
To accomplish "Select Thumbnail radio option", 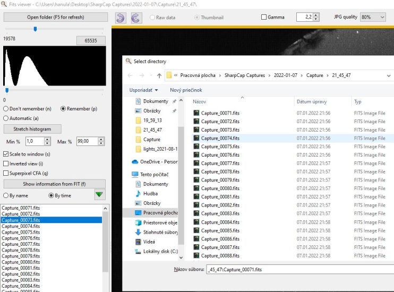I will coord(197,18).
